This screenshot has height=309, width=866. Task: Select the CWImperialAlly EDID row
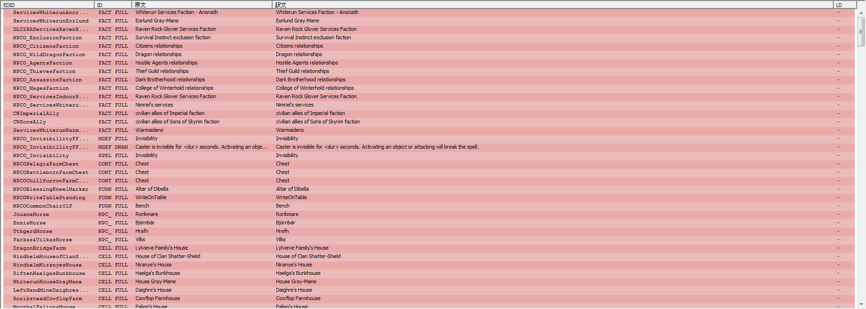tap(429, 114)
